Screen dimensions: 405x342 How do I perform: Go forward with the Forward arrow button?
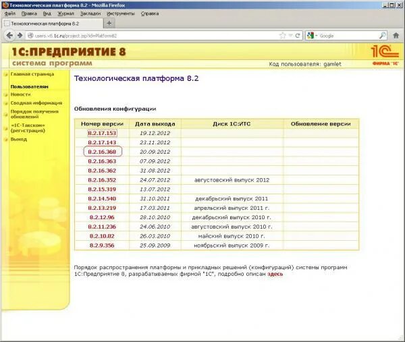click(20, 35)
